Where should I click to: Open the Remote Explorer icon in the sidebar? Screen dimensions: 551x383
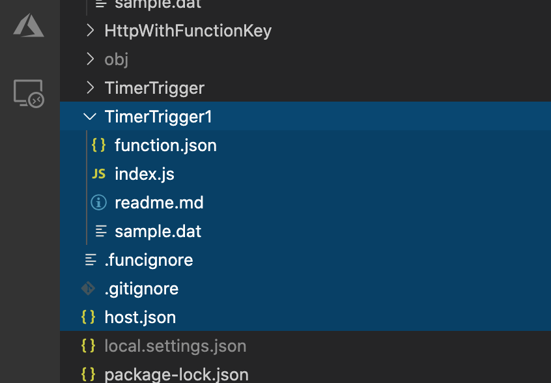[x=28, y=94]
